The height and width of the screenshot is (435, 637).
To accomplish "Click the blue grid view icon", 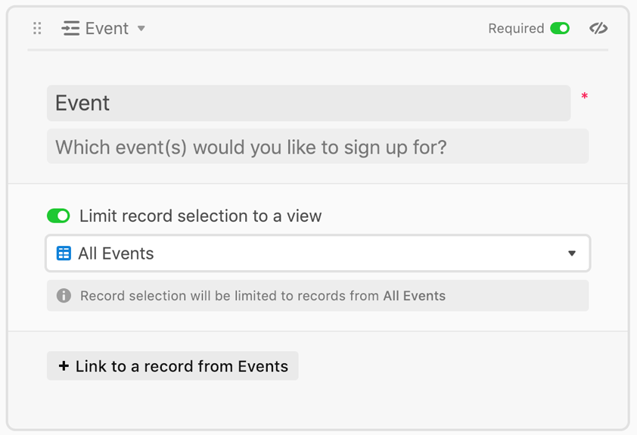I will tap(64, 253).
